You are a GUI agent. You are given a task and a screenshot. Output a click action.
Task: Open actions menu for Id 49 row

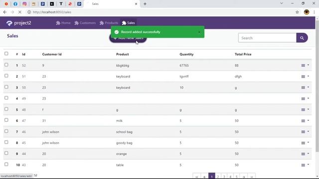click(305, 98)
